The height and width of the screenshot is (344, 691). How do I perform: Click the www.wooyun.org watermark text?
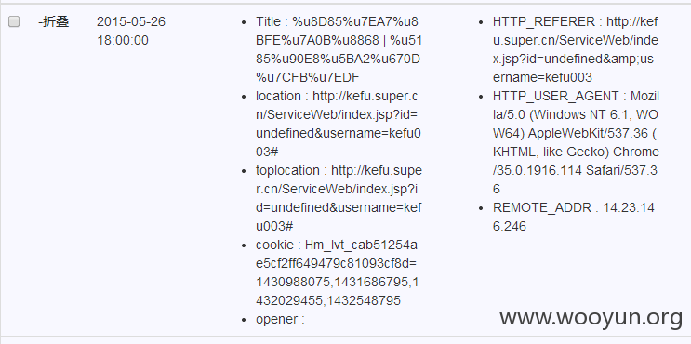click(x=591, y=318)
